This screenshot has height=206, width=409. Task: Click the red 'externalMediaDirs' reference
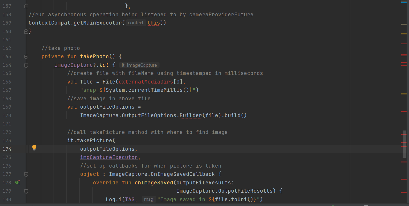[x=146, y=82]
